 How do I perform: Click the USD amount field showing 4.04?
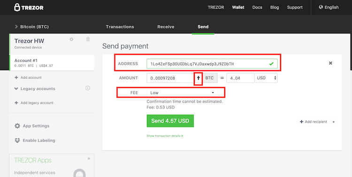240,78
